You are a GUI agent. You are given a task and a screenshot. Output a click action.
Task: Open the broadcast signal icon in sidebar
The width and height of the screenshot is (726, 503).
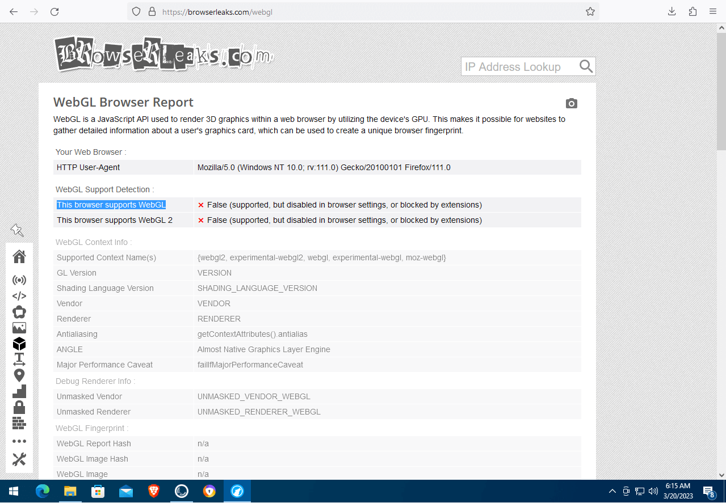[x=19, y=280]
